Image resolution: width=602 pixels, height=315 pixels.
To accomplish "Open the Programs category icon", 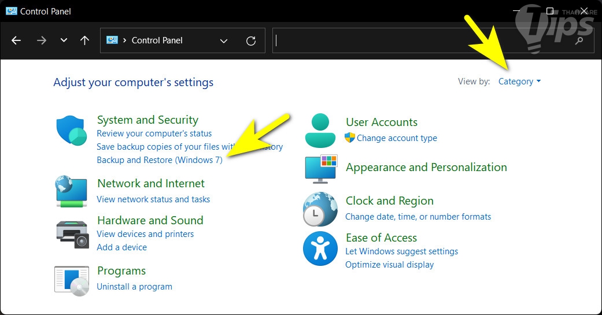I will pyautogui.click(x=72, y=279).
